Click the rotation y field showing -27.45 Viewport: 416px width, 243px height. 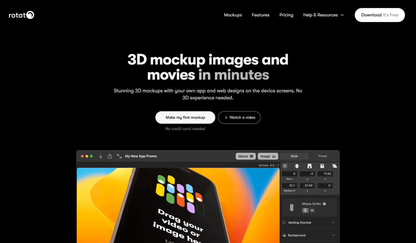(307, 185)
